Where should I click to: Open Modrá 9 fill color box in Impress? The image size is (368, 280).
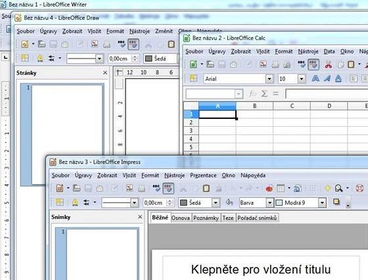(301, 202)
